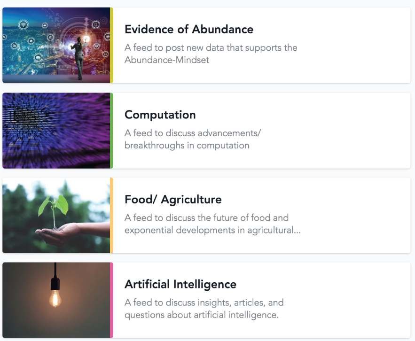Select the Artificial Intelligence feed title
The height and width of the screenshot is (341, 415).
coord(180,284)
